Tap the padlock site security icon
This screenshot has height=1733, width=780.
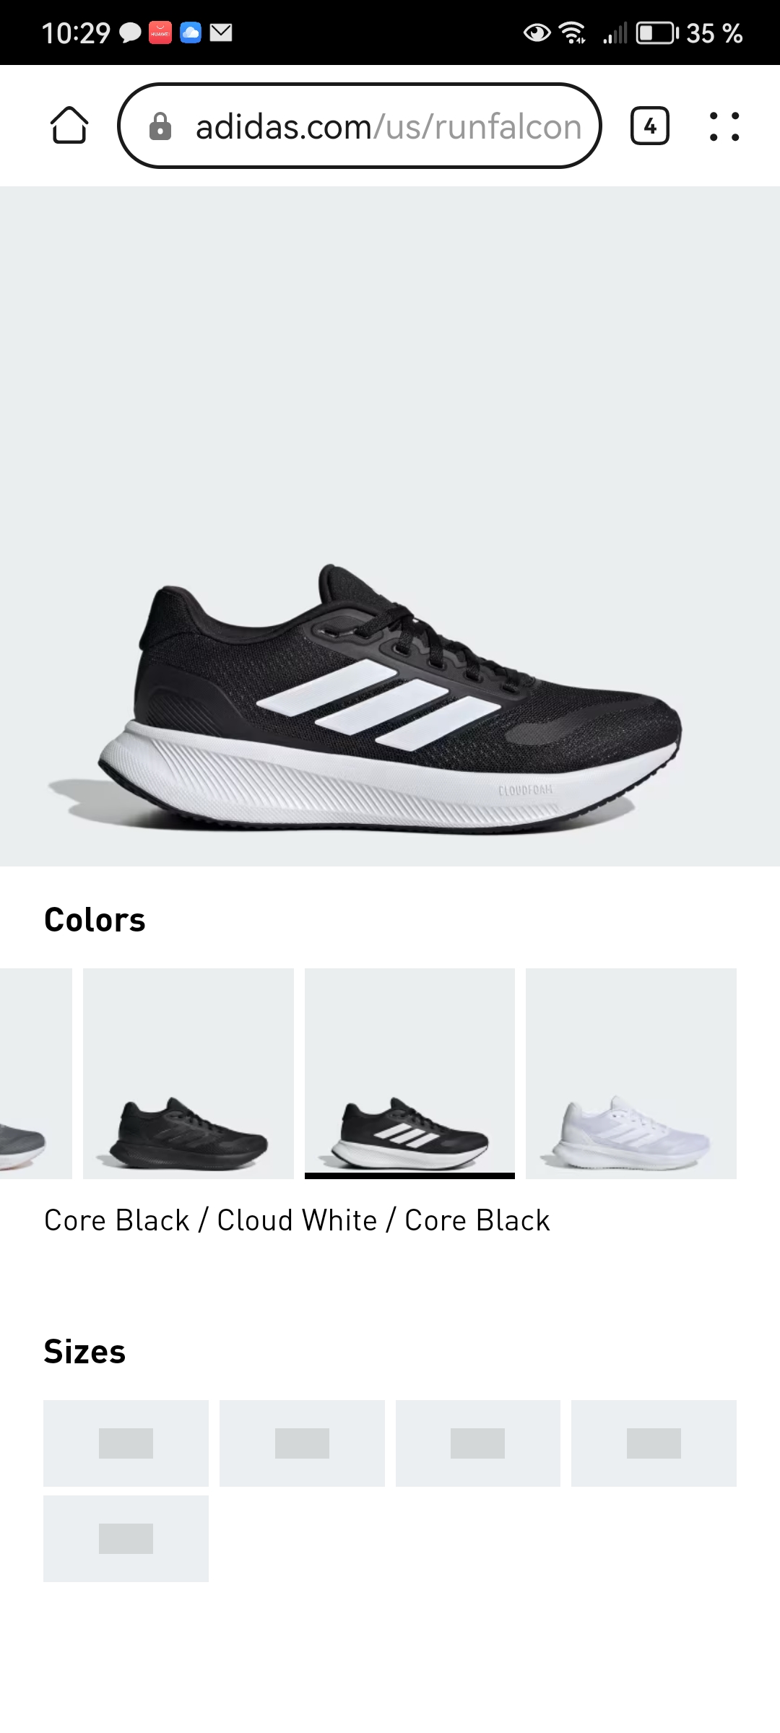click(160, 126)
